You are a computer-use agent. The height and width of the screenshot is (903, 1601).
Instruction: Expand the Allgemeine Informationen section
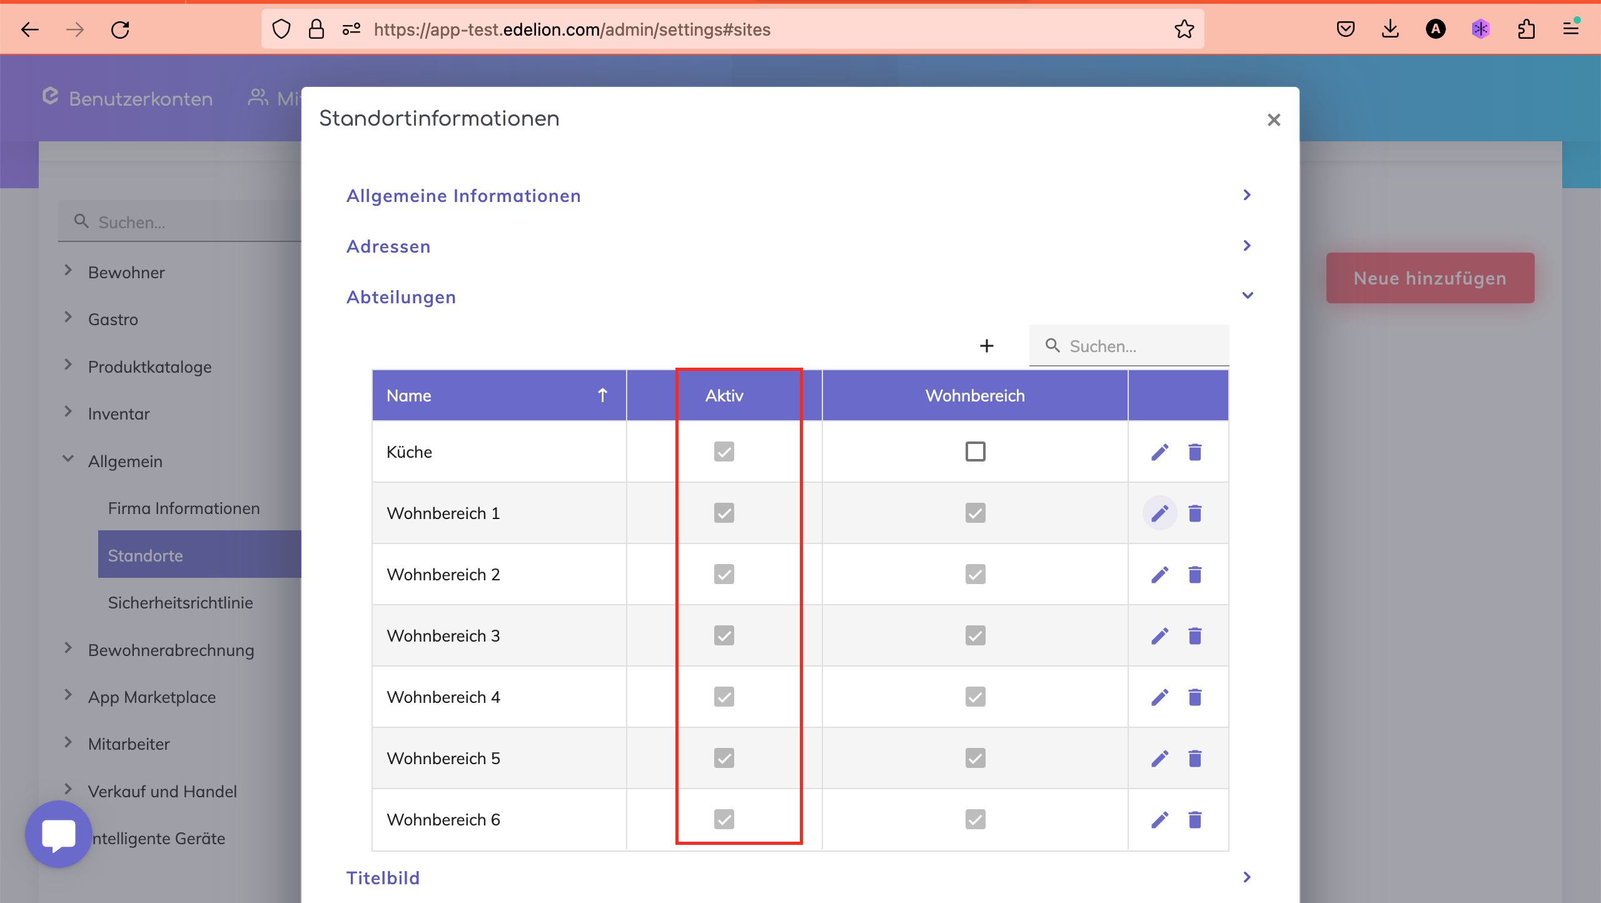(x=463, y=196)
